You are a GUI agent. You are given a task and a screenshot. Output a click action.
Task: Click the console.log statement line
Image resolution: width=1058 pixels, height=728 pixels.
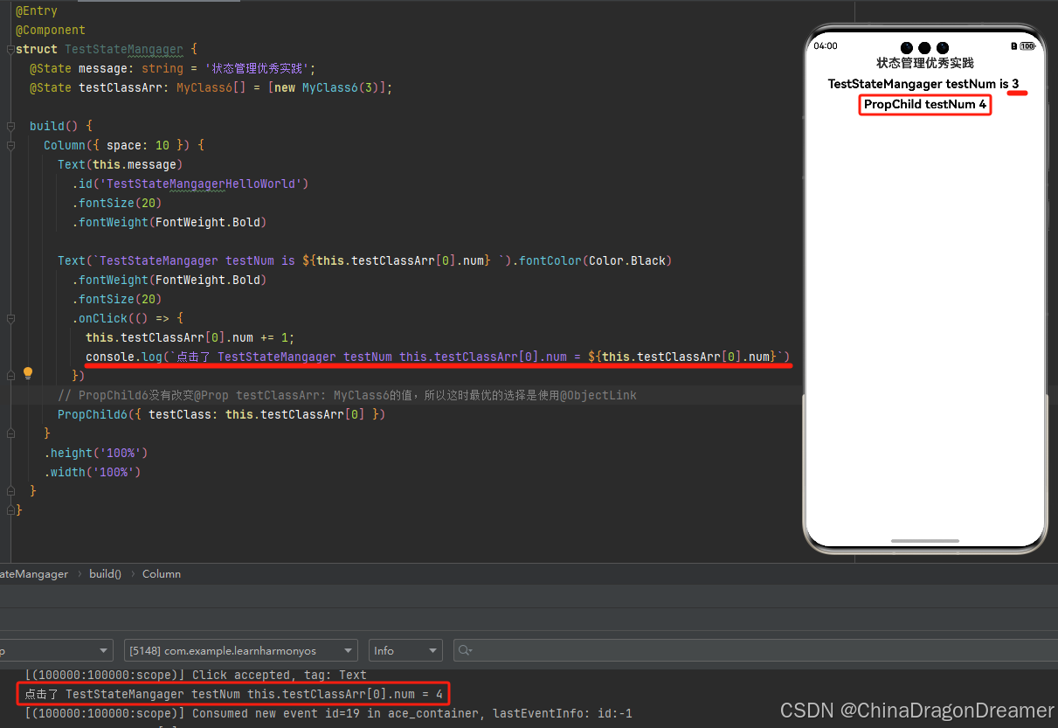(438, 357)
